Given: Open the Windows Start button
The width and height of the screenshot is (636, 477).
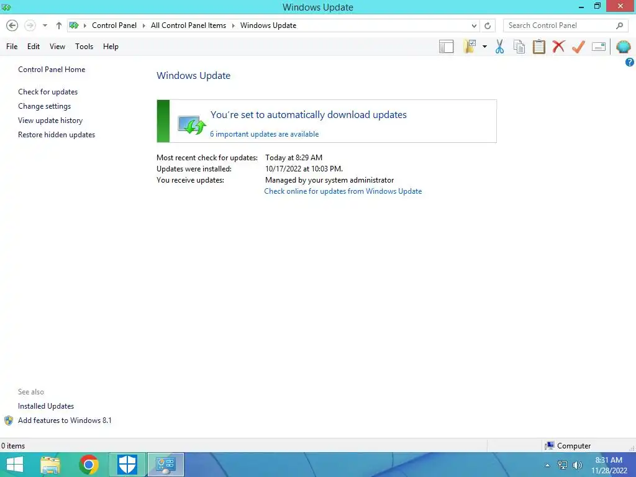Looking at the screenshot, I should pyautogui.click(x=15, y=465).
